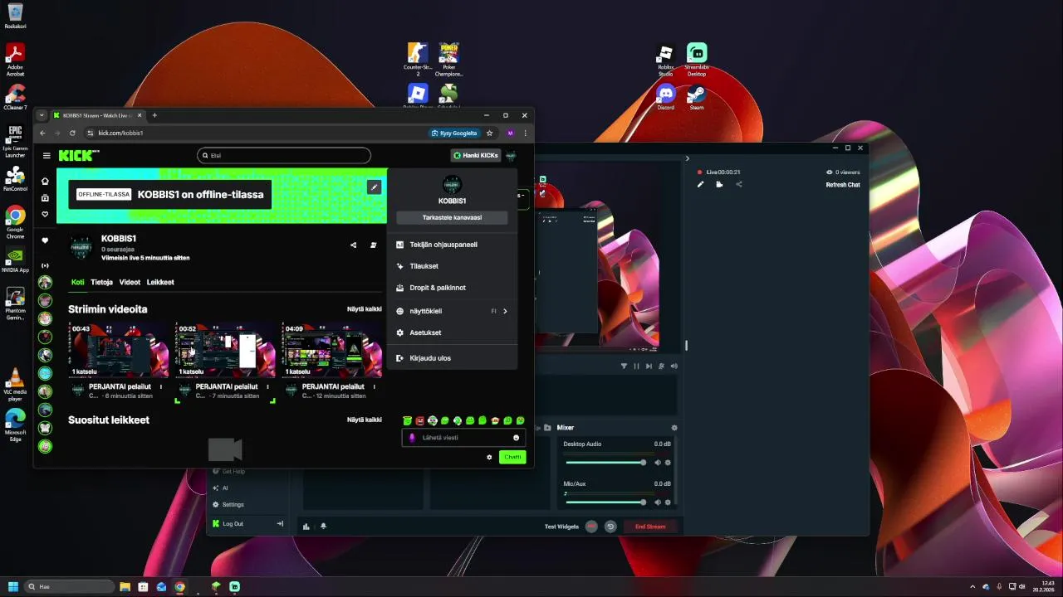Image resolution: width=1063 pixels, height=597 pixels.
Task: Open Discord desktop shortcut
Action: coord(665,97)
